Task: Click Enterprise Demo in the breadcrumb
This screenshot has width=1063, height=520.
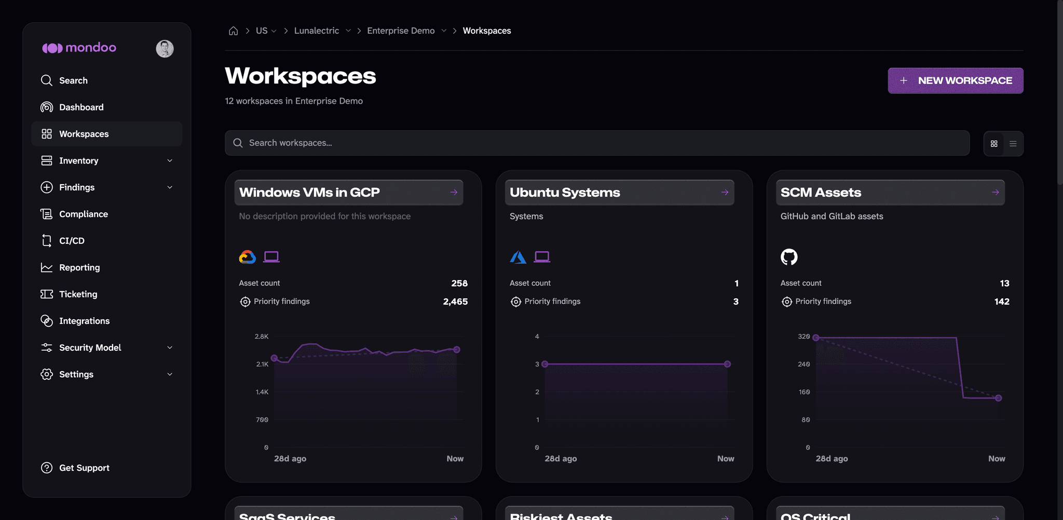Action: pos(401,31)
